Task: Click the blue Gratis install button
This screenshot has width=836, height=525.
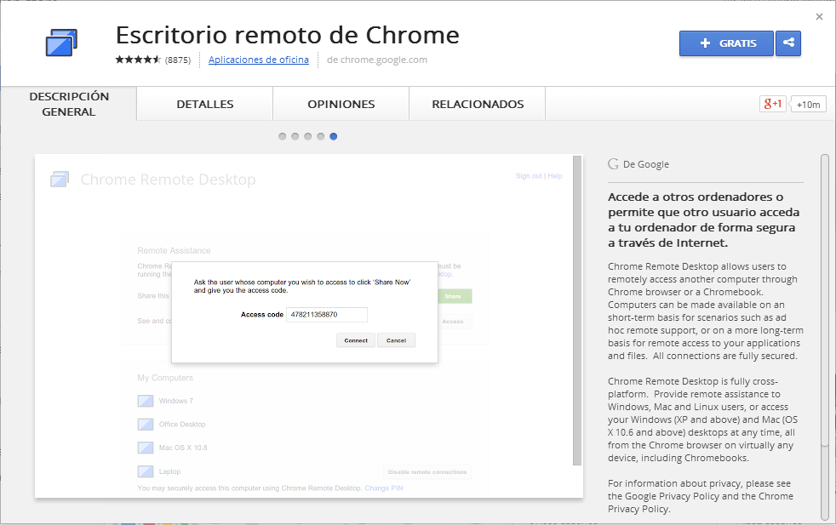Action: (725, 43)
